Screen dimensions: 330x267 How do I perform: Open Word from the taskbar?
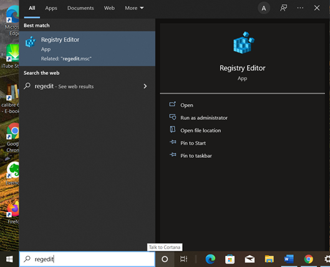pyautogui.click(x=289, y=259)
